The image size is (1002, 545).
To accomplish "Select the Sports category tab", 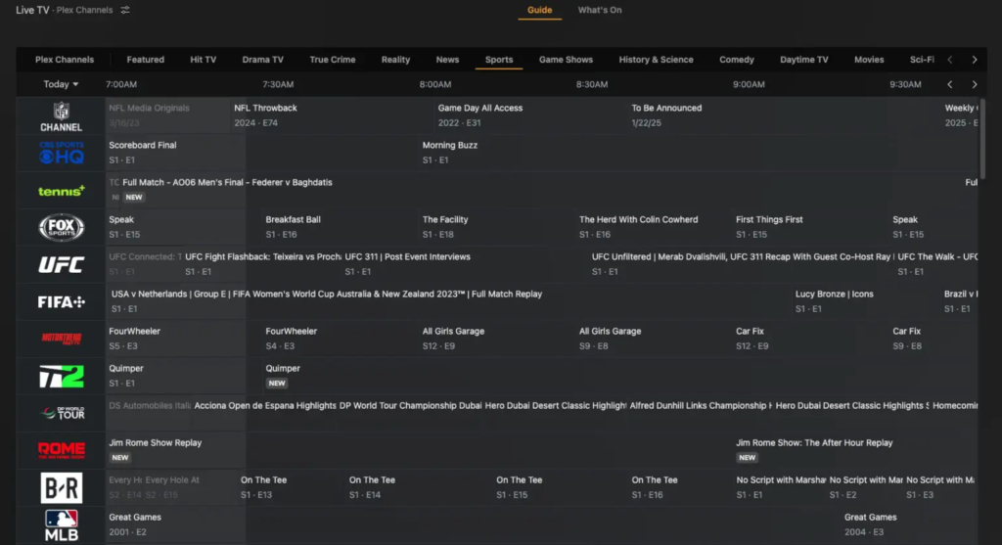I will 499,60.
